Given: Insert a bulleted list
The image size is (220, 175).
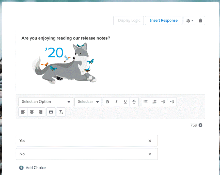Looking at the screenshot, I should coord(146,102).
